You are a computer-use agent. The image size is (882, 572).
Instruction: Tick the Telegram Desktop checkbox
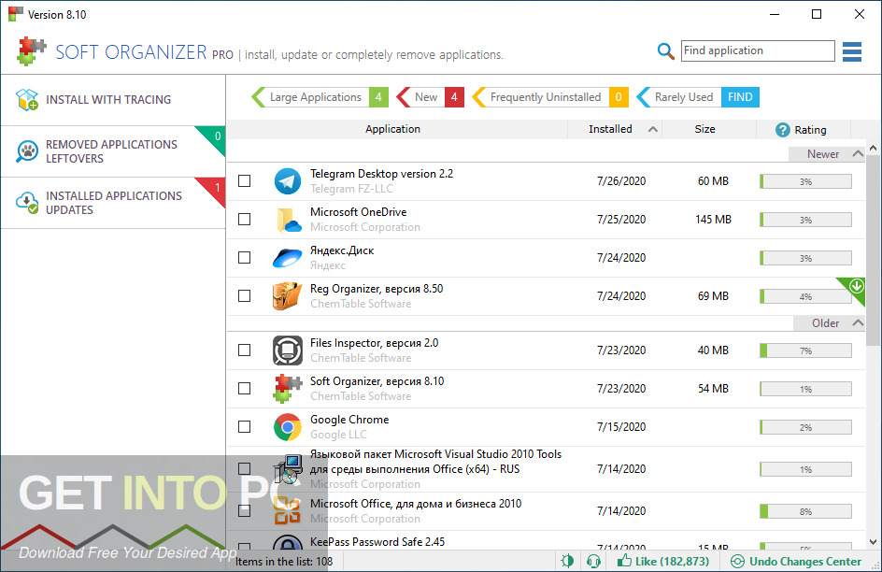pyautogui.click(x=244, y=181)
